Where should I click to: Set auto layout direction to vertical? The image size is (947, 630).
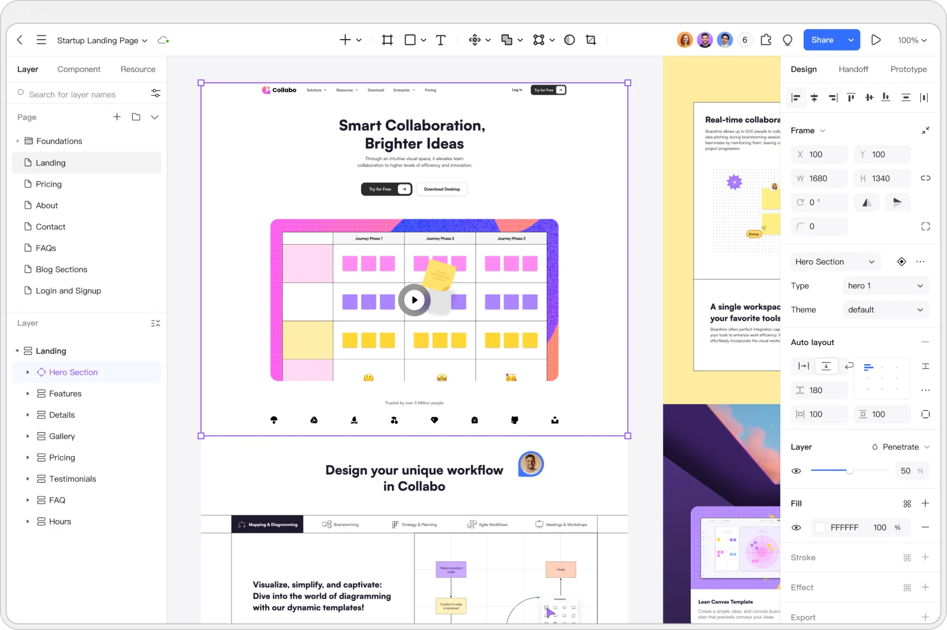click(x=826, y=366)
